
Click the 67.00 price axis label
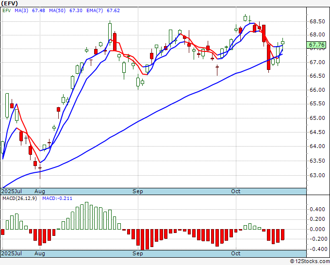click(317, 62)
